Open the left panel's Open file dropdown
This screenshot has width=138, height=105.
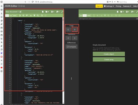tap(47, 12)
